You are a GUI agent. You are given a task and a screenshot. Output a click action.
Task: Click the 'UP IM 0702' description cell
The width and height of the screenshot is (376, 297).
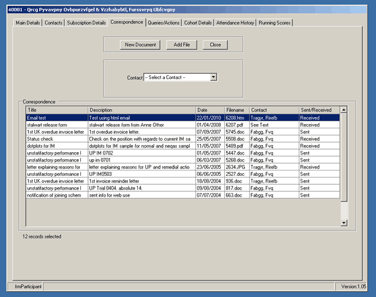142,153
